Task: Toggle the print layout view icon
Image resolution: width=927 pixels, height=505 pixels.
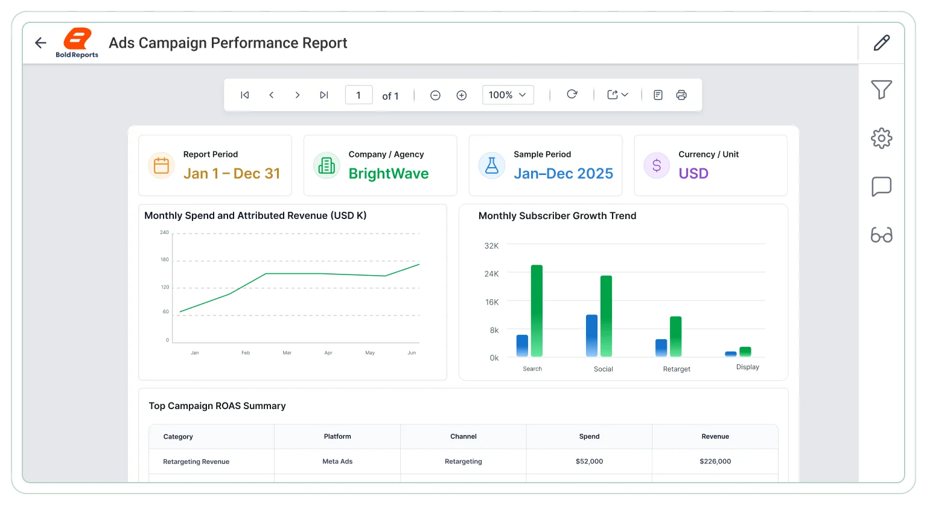Action: click(x=658, y=95)
